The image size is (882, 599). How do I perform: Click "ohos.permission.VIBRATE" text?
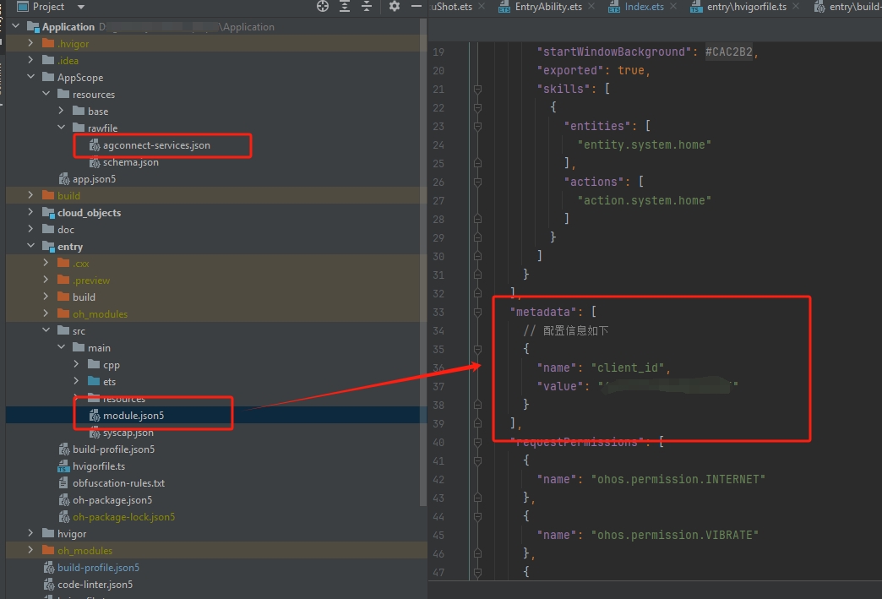pos(674,535)
